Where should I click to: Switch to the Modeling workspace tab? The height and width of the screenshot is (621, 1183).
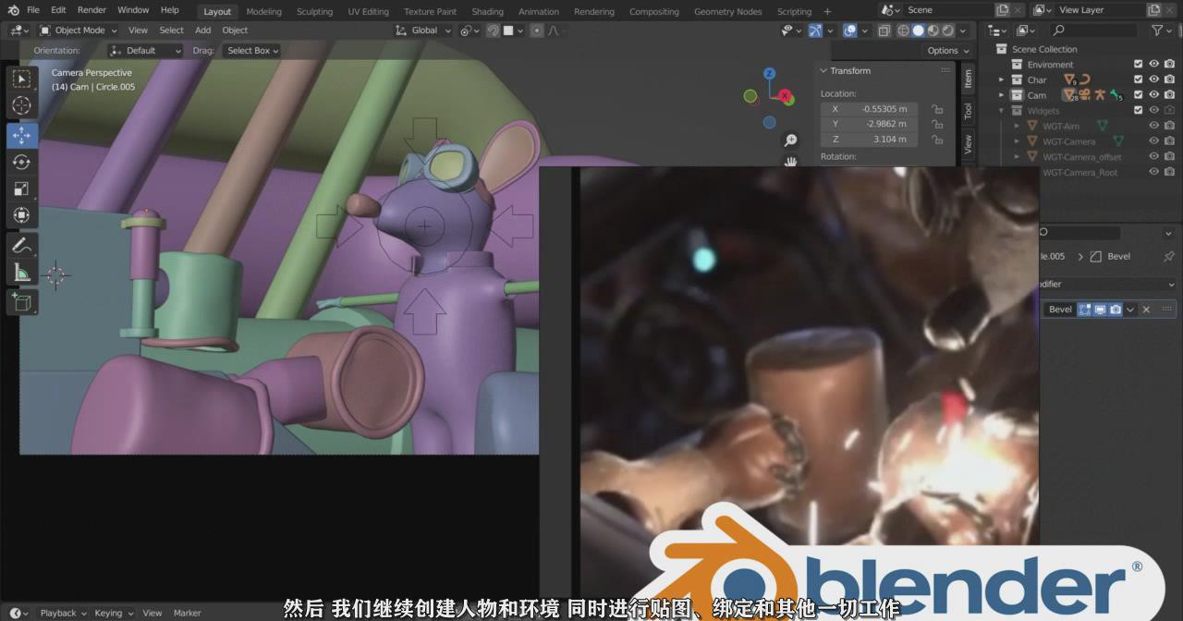263,11
